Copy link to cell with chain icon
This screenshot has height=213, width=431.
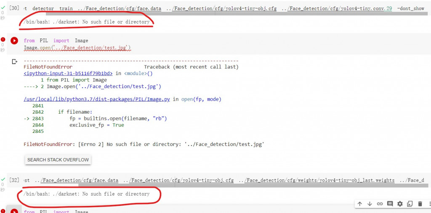click(380, 204)
